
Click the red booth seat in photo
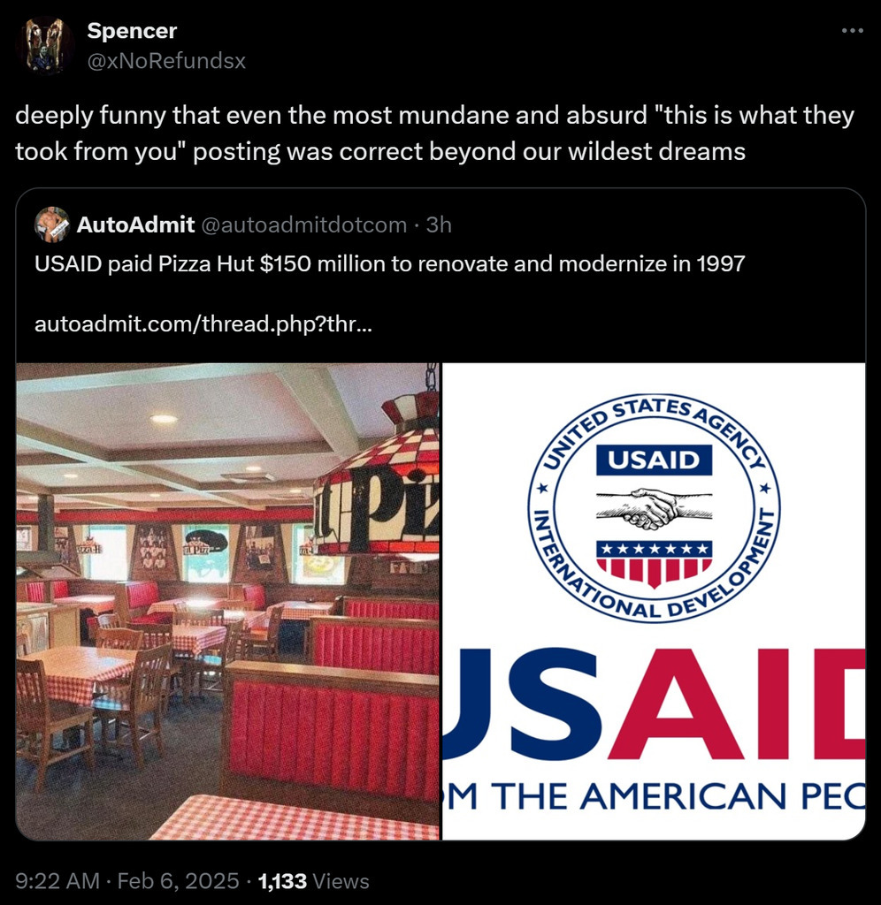tap(333, 734)
